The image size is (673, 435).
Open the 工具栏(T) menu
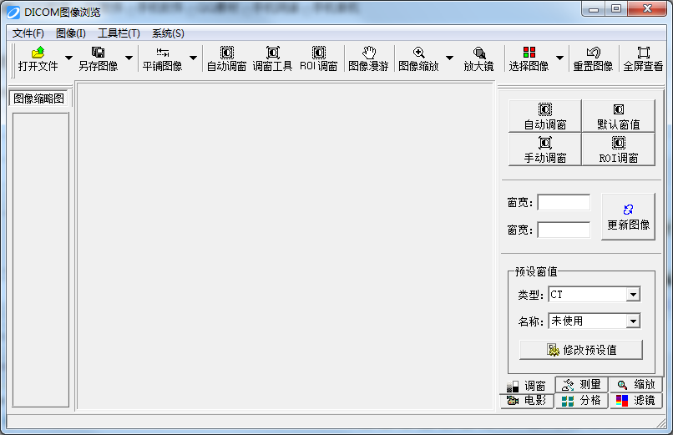click(x=119, y=33)
